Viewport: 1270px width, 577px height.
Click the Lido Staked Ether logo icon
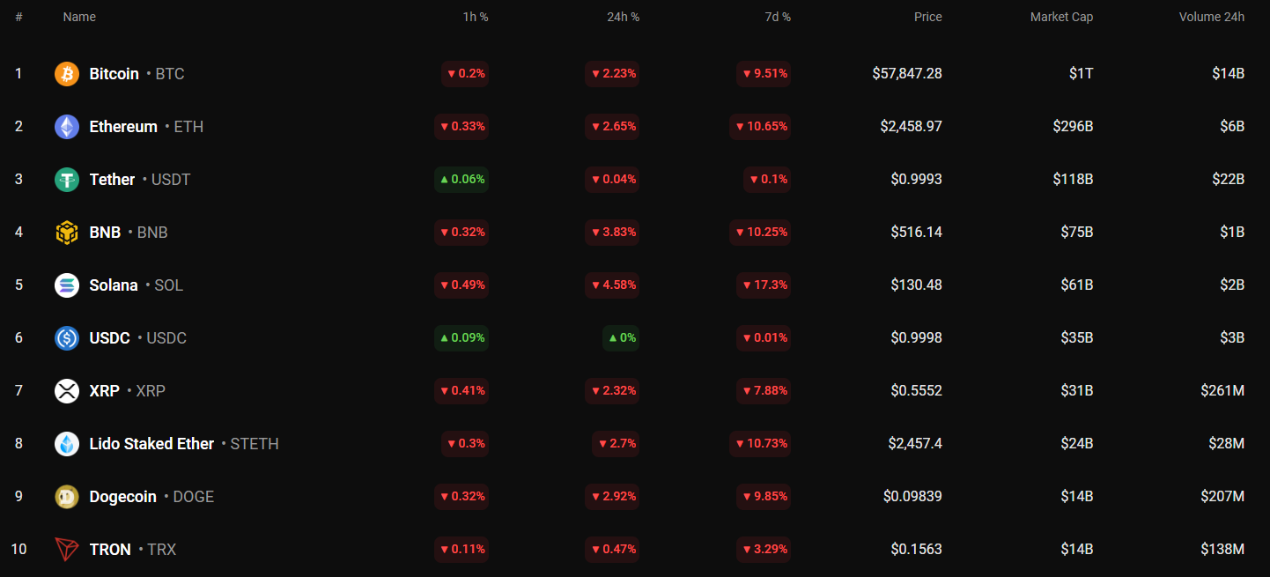67,444
